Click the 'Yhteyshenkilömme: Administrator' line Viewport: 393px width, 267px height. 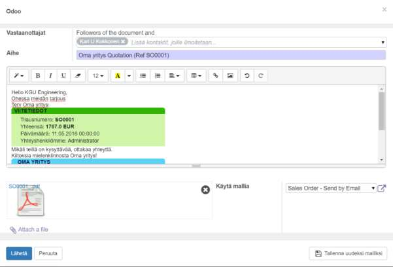coord(60,141)
